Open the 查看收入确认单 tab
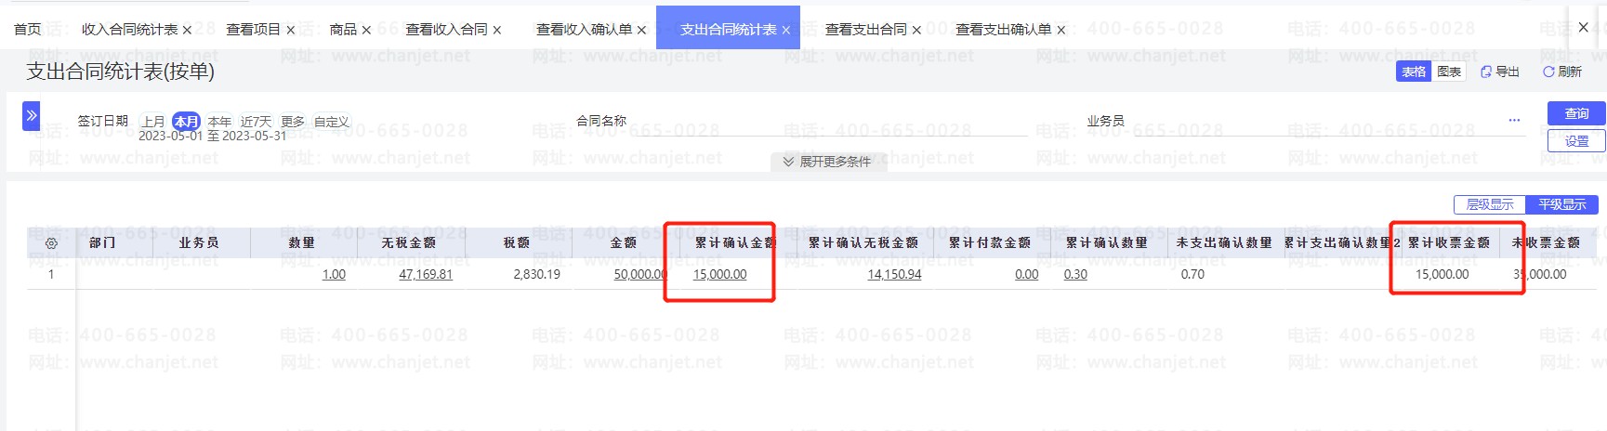This screenshot has height=431, width=1607. click(x=584, y=30)
